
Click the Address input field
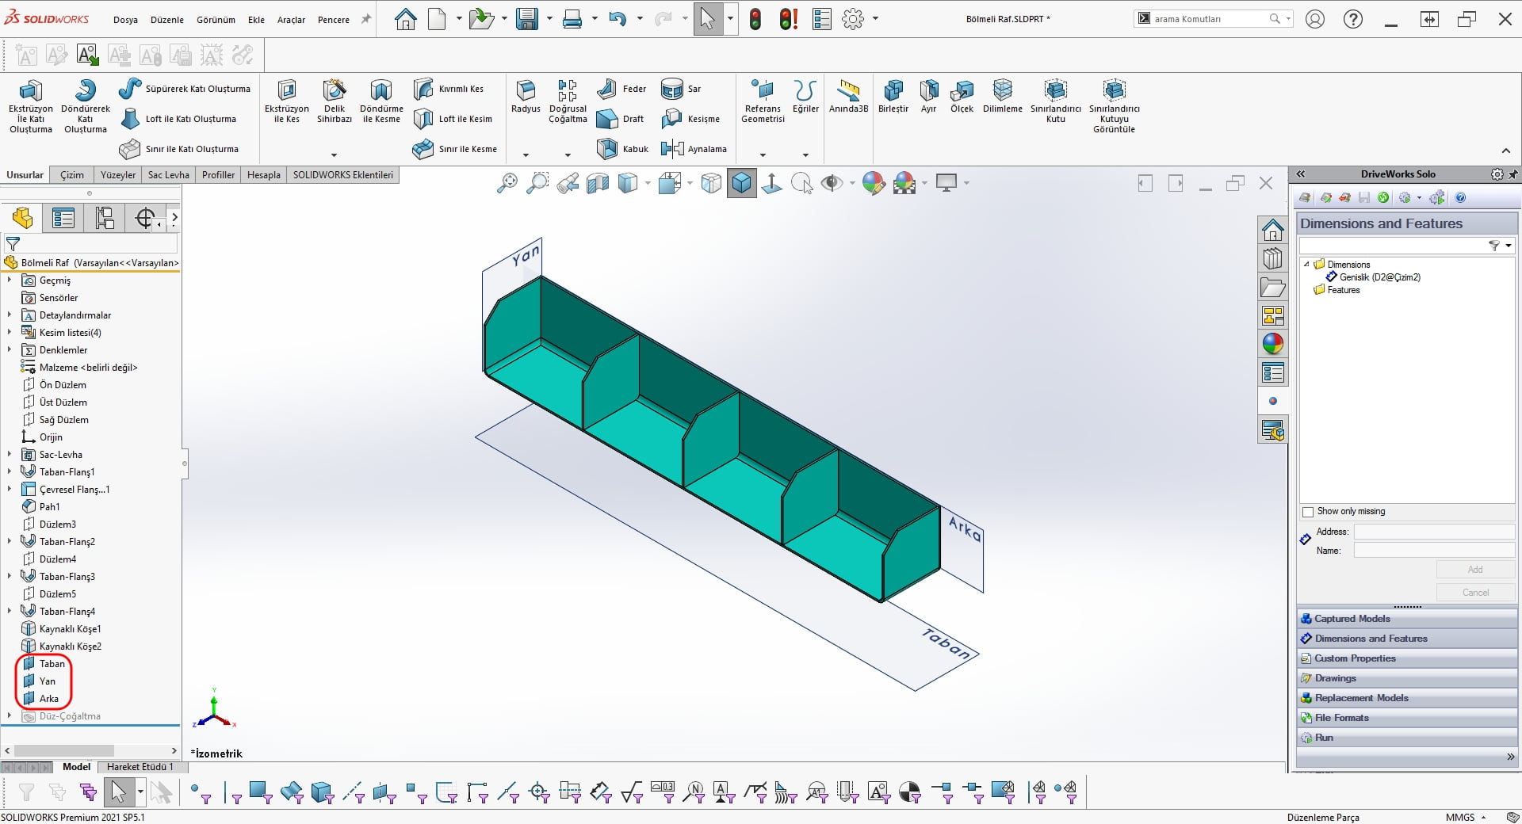tap(1434, 532)
